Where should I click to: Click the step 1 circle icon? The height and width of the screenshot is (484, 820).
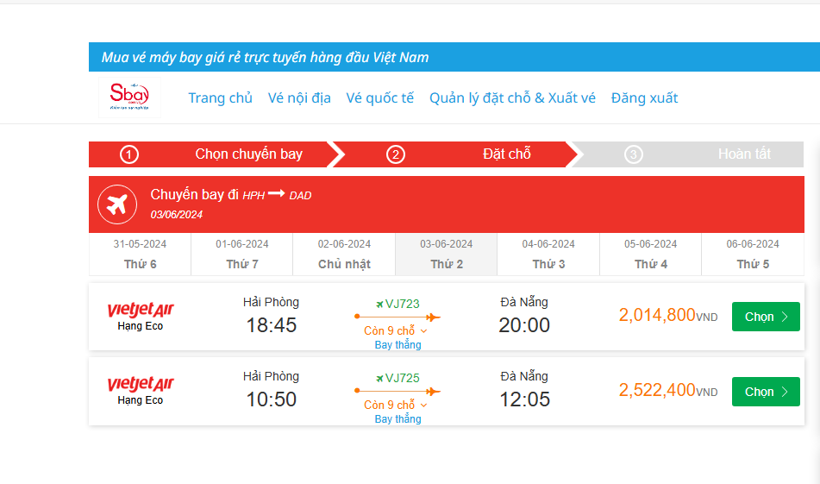coord(129,154)
